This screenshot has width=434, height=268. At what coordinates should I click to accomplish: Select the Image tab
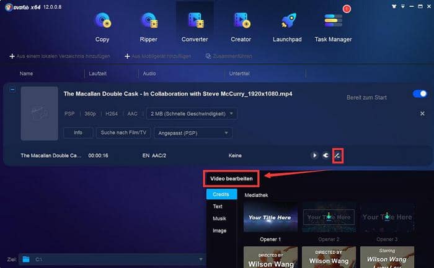(219, 231)
